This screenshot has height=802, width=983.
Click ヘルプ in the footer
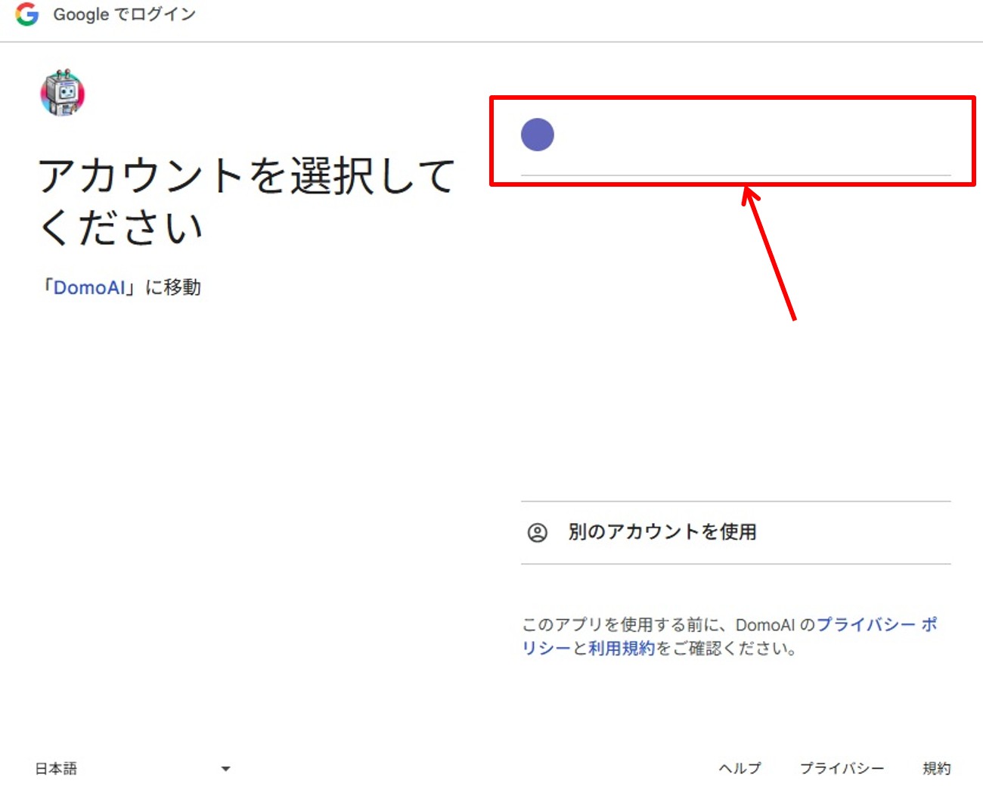(x=740, y=769)
